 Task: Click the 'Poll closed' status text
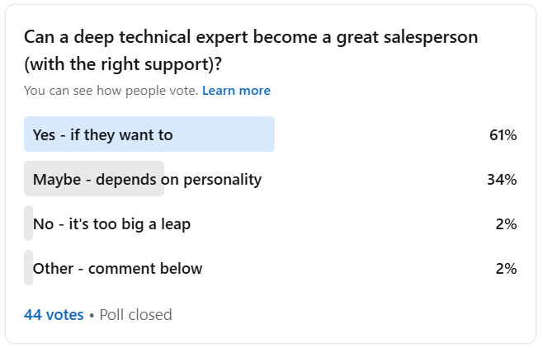pos(135,315)
